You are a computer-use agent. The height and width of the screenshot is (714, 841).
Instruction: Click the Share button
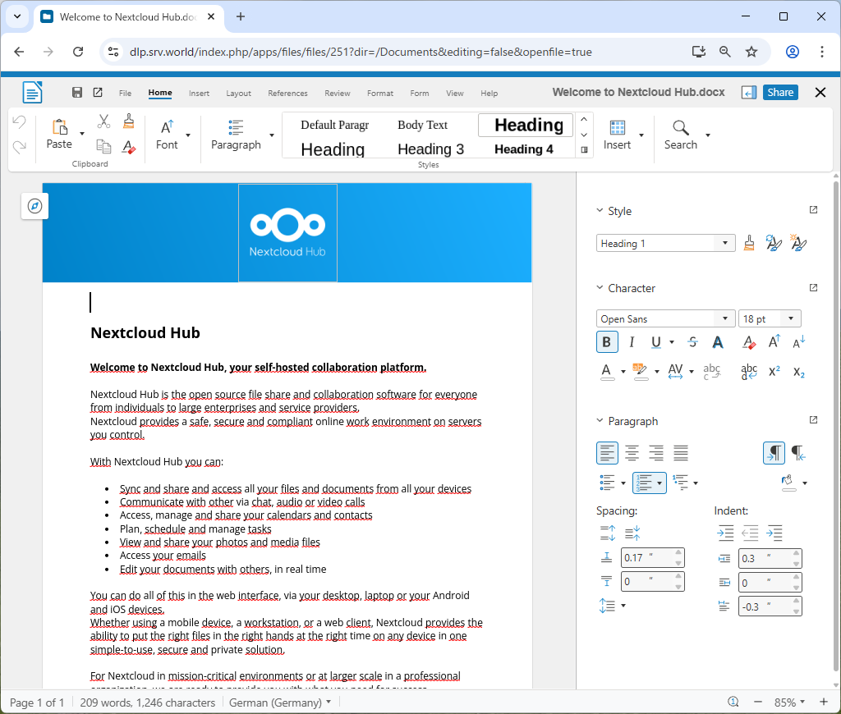(x=779, y=93)
